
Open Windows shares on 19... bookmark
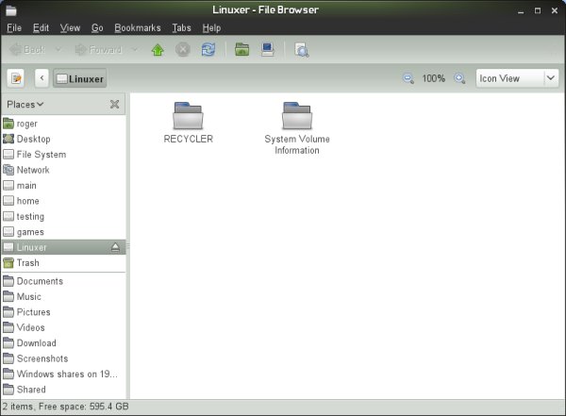tap(63, 374)
